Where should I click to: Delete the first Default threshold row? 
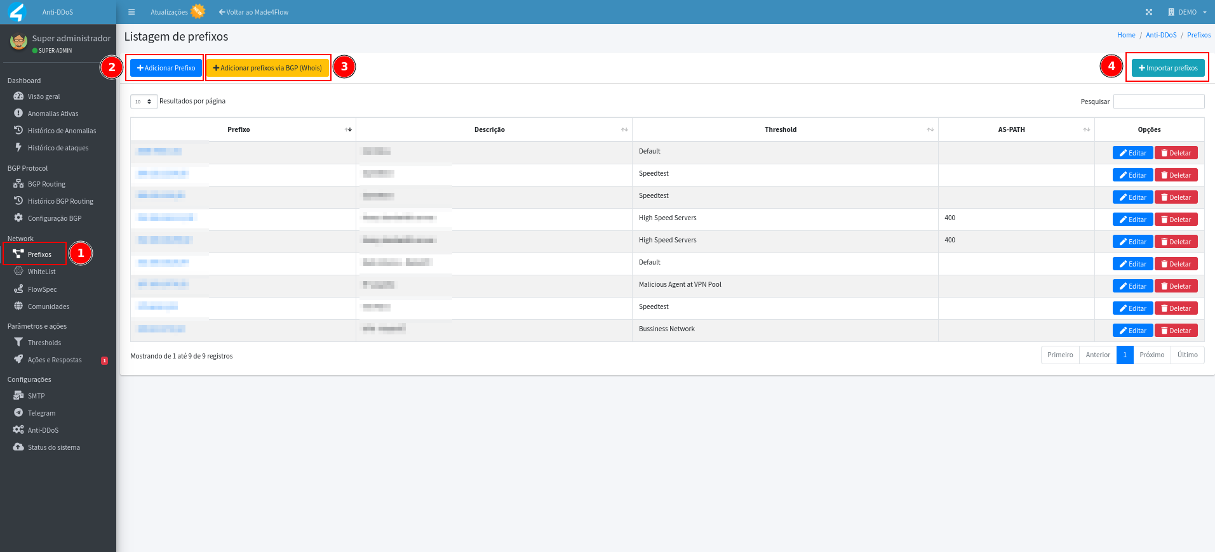pyautogui.click(x=1176, y=153)
